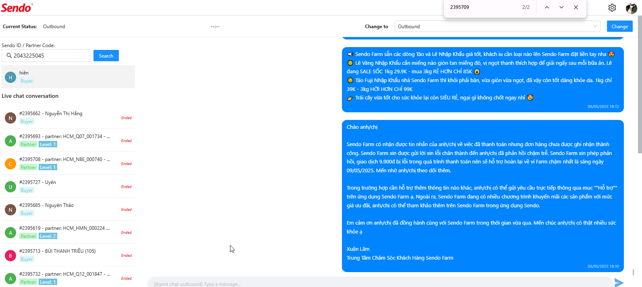The image size is (642, 287).
Task: Open conversation #2395713 BÙI THANH TRIỀU
Action: (68, 255)
